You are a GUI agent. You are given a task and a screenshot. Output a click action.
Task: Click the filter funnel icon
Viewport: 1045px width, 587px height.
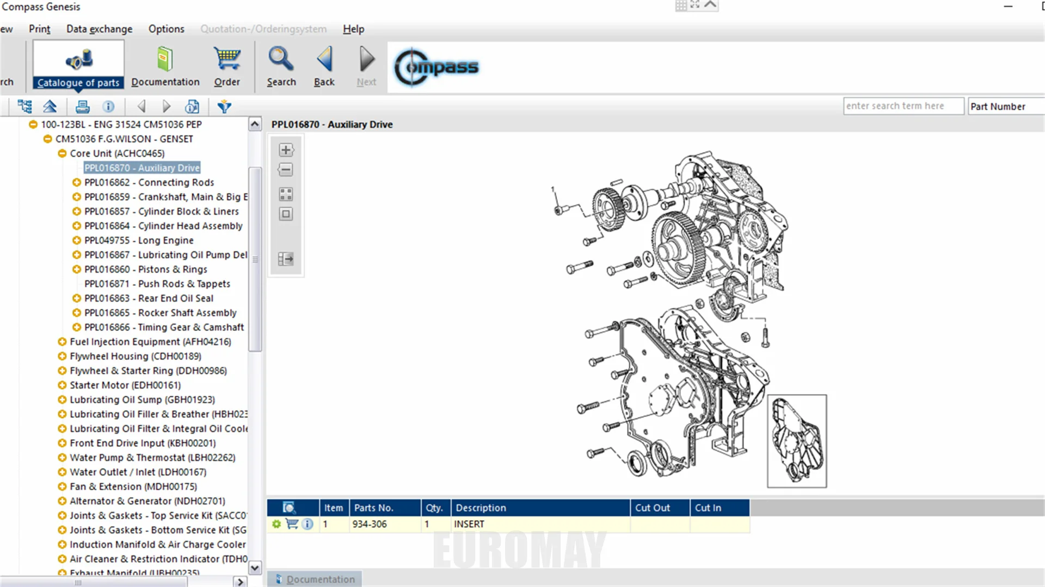(224, 107)
